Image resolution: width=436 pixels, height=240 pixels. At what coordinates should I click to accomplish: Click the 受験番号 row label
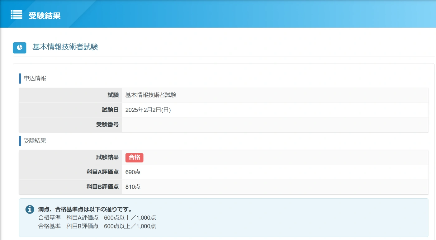click(x=107, y=125)
